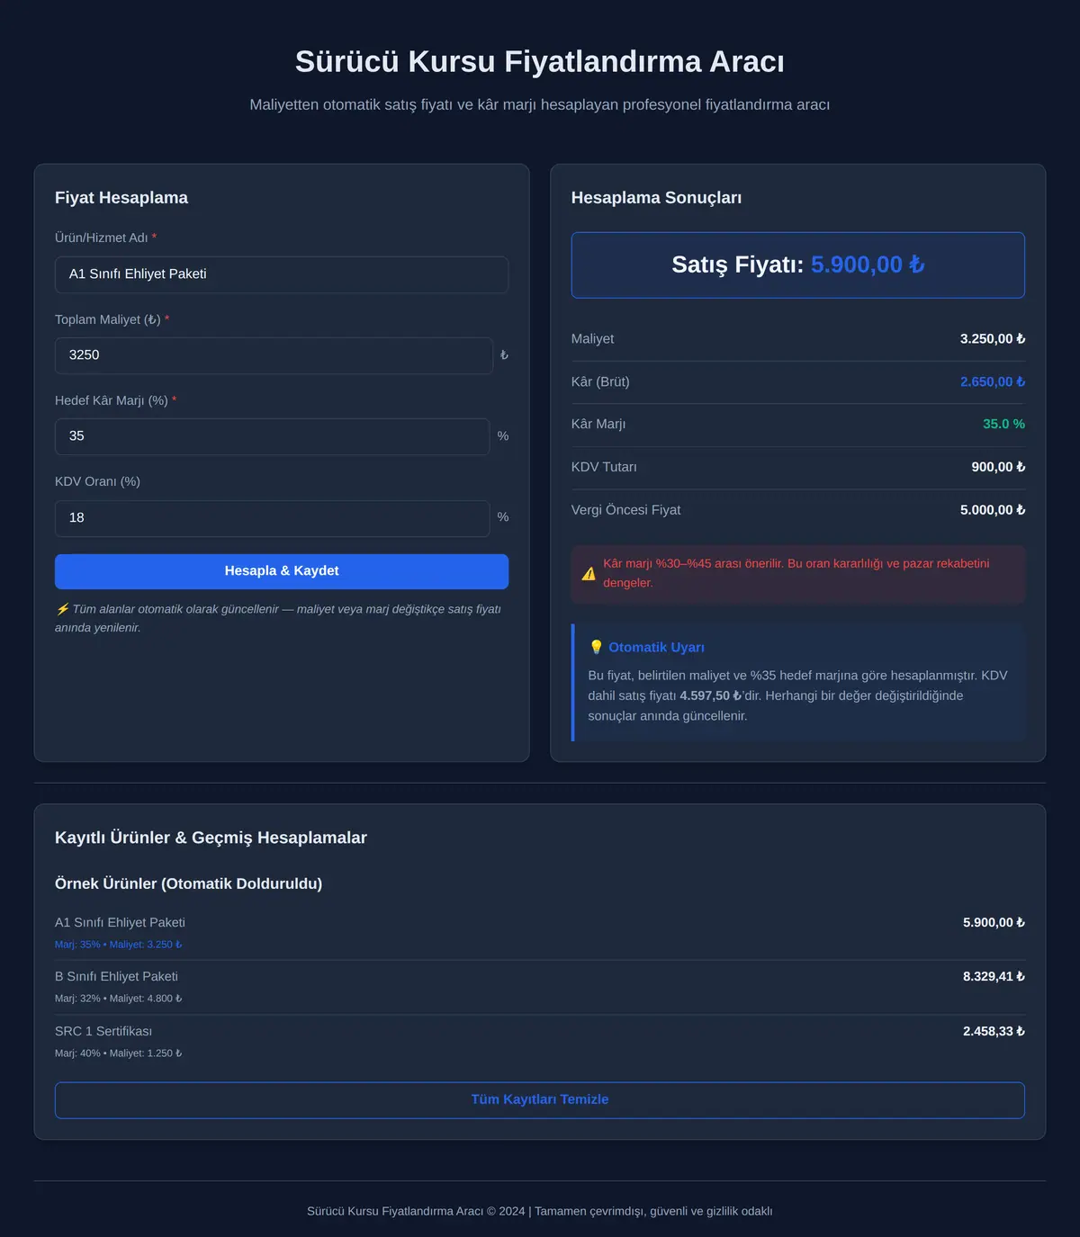The height and width of the screenshot is (1237, 1080).
Task: Click the warning triangle icon in margin alert
Action: click(589, 574)
